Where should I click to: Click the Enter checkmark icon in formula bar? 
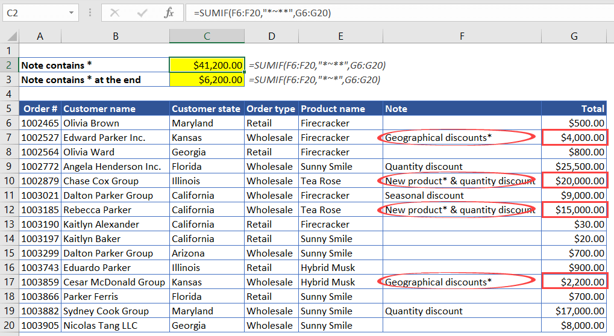point(142,13)
